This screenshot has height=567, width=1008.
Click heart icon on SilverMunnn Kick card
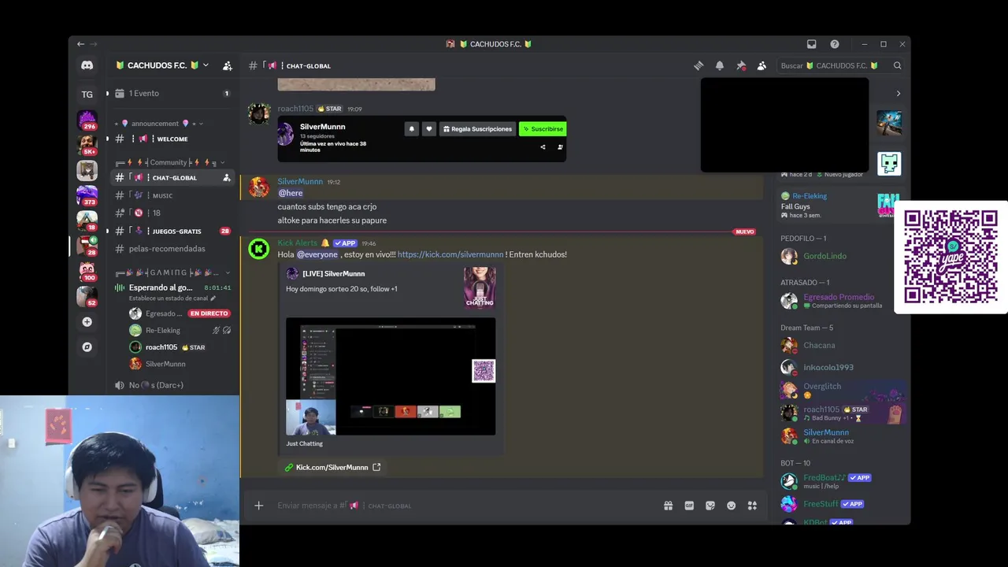428,129
